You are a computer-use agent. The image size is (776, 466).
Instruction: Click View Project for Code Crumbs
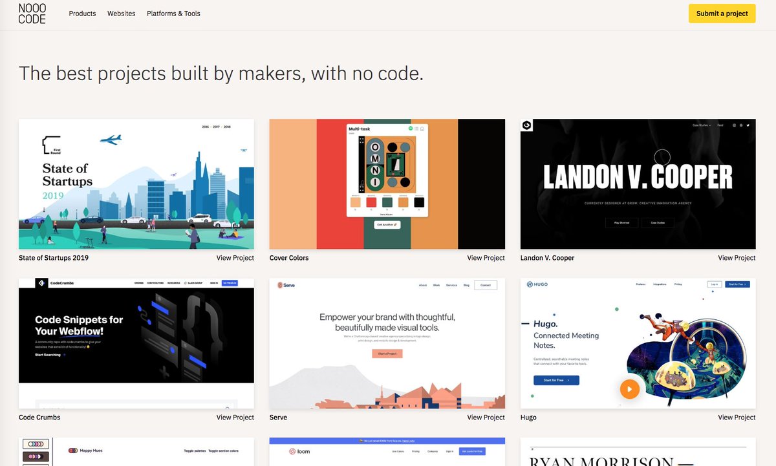coord(235,418)
